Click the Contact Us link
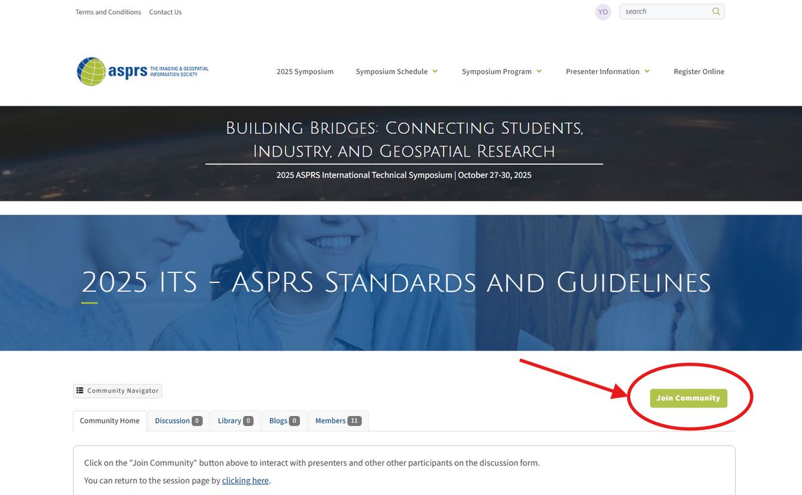The width and height of the screenshot is (802, 495). 165,11
